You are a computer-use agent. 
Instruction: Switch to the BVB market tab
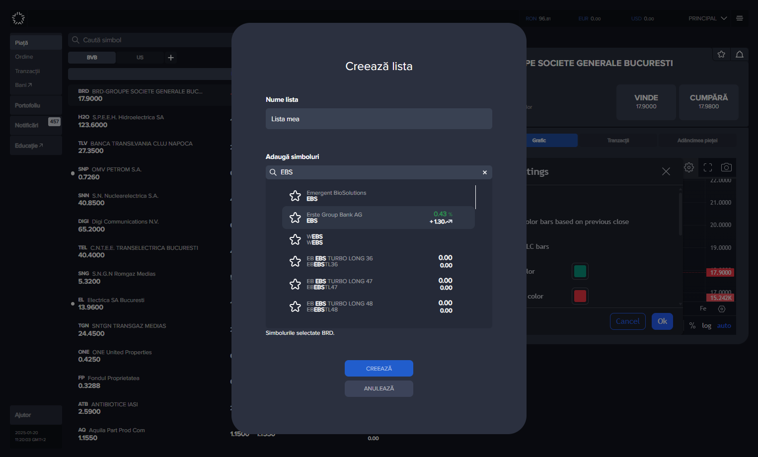pyautogui.click(x=92, y=58)
